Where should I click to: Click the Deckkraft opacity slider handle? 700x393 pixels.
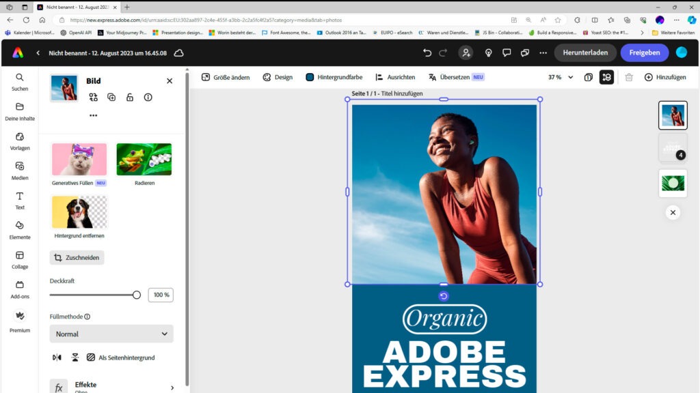137,295
